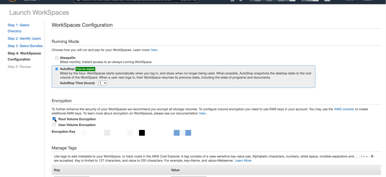The height and width of the screenshot is (177, 386).
Task: Click the Encryption Key label
Action: (x=63, y=132)
